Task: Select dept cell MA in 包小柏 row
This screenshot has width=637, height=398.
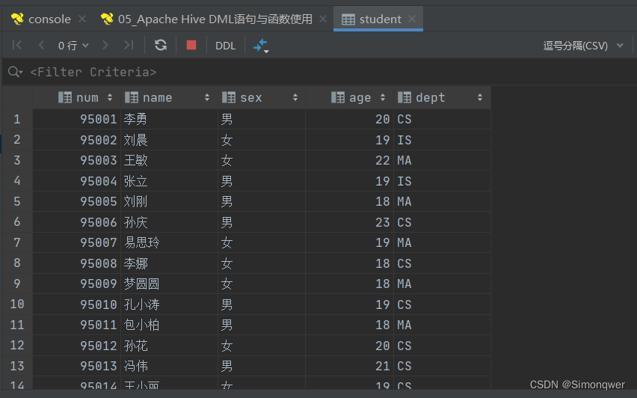Action: coord(443,325)
